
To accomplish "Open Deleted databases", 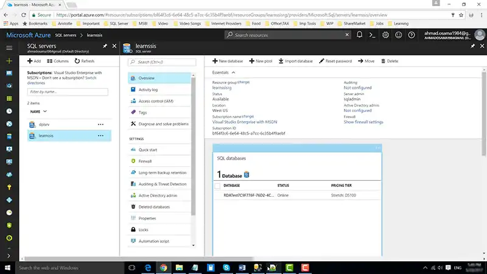I will pyautogui.click(x=159, y=207).
